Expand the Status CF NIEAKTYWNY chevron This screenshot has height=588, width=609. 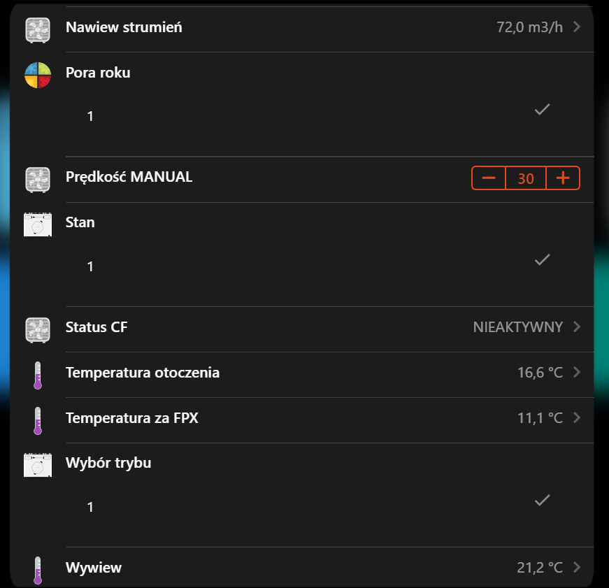[x=577, y=327]
